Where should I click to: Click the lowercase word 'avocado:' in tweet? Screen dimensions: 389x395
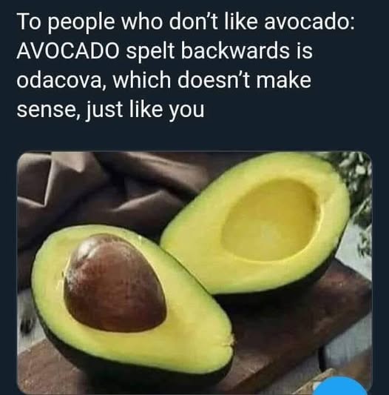310,21
